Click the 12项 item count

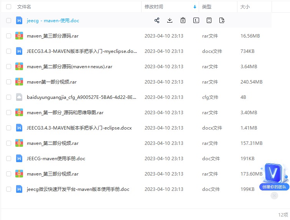[x=283, y=215]
